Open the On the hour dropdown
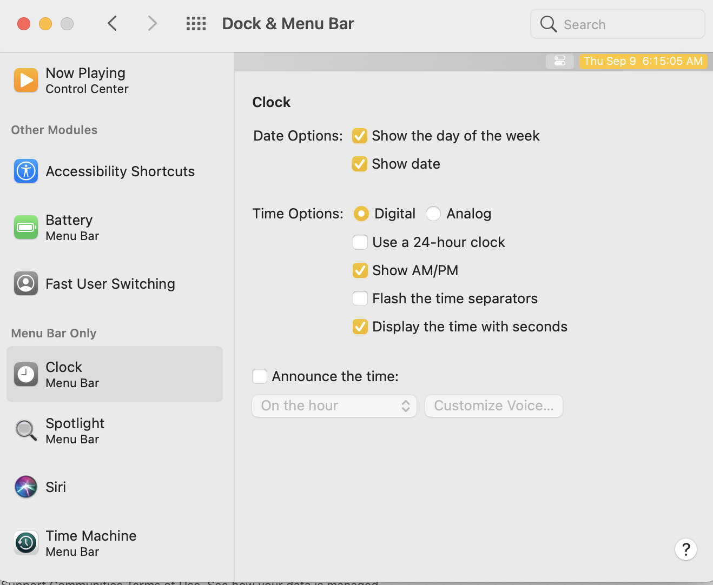 [x=334, y=406]
